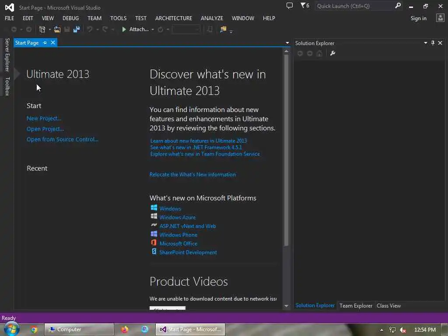The height and width of the screenshot is (336, 448).
Task: Open the Windows Azure link
Action: (x=178, y=217)
